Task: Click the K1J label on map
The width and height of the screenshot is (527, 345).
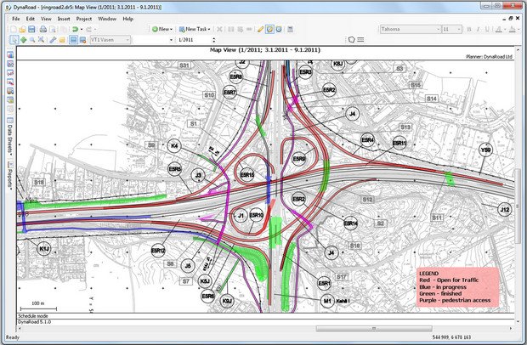Action: (43, 249)
